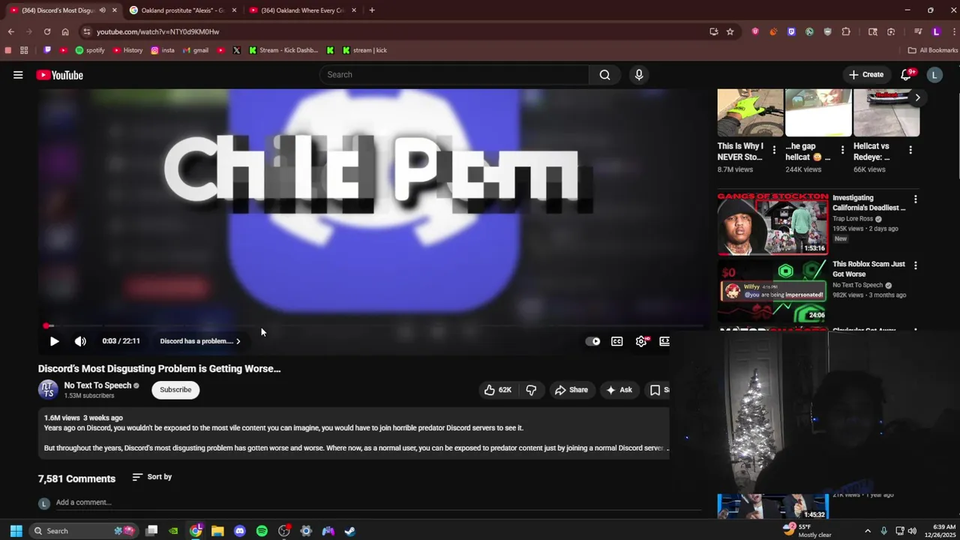Share the video
The width and height of the screenshot is (960, 540).
point(571,390)
